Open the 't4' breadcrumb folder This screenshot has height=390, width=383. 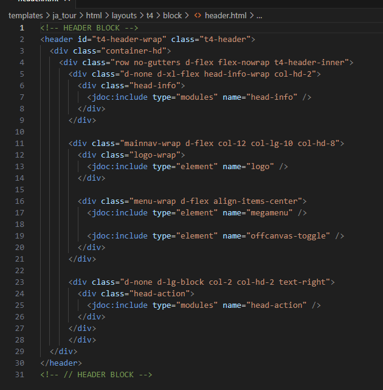click(x=150, y=15)
